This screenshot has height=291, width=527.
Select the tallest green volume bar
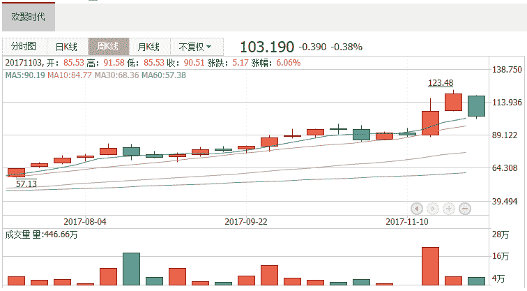pos(132,269)
